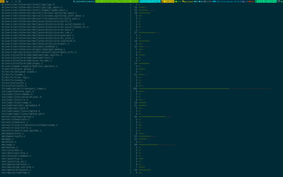Click the fs/btrfs/zoned.c file path

point(14,80)
